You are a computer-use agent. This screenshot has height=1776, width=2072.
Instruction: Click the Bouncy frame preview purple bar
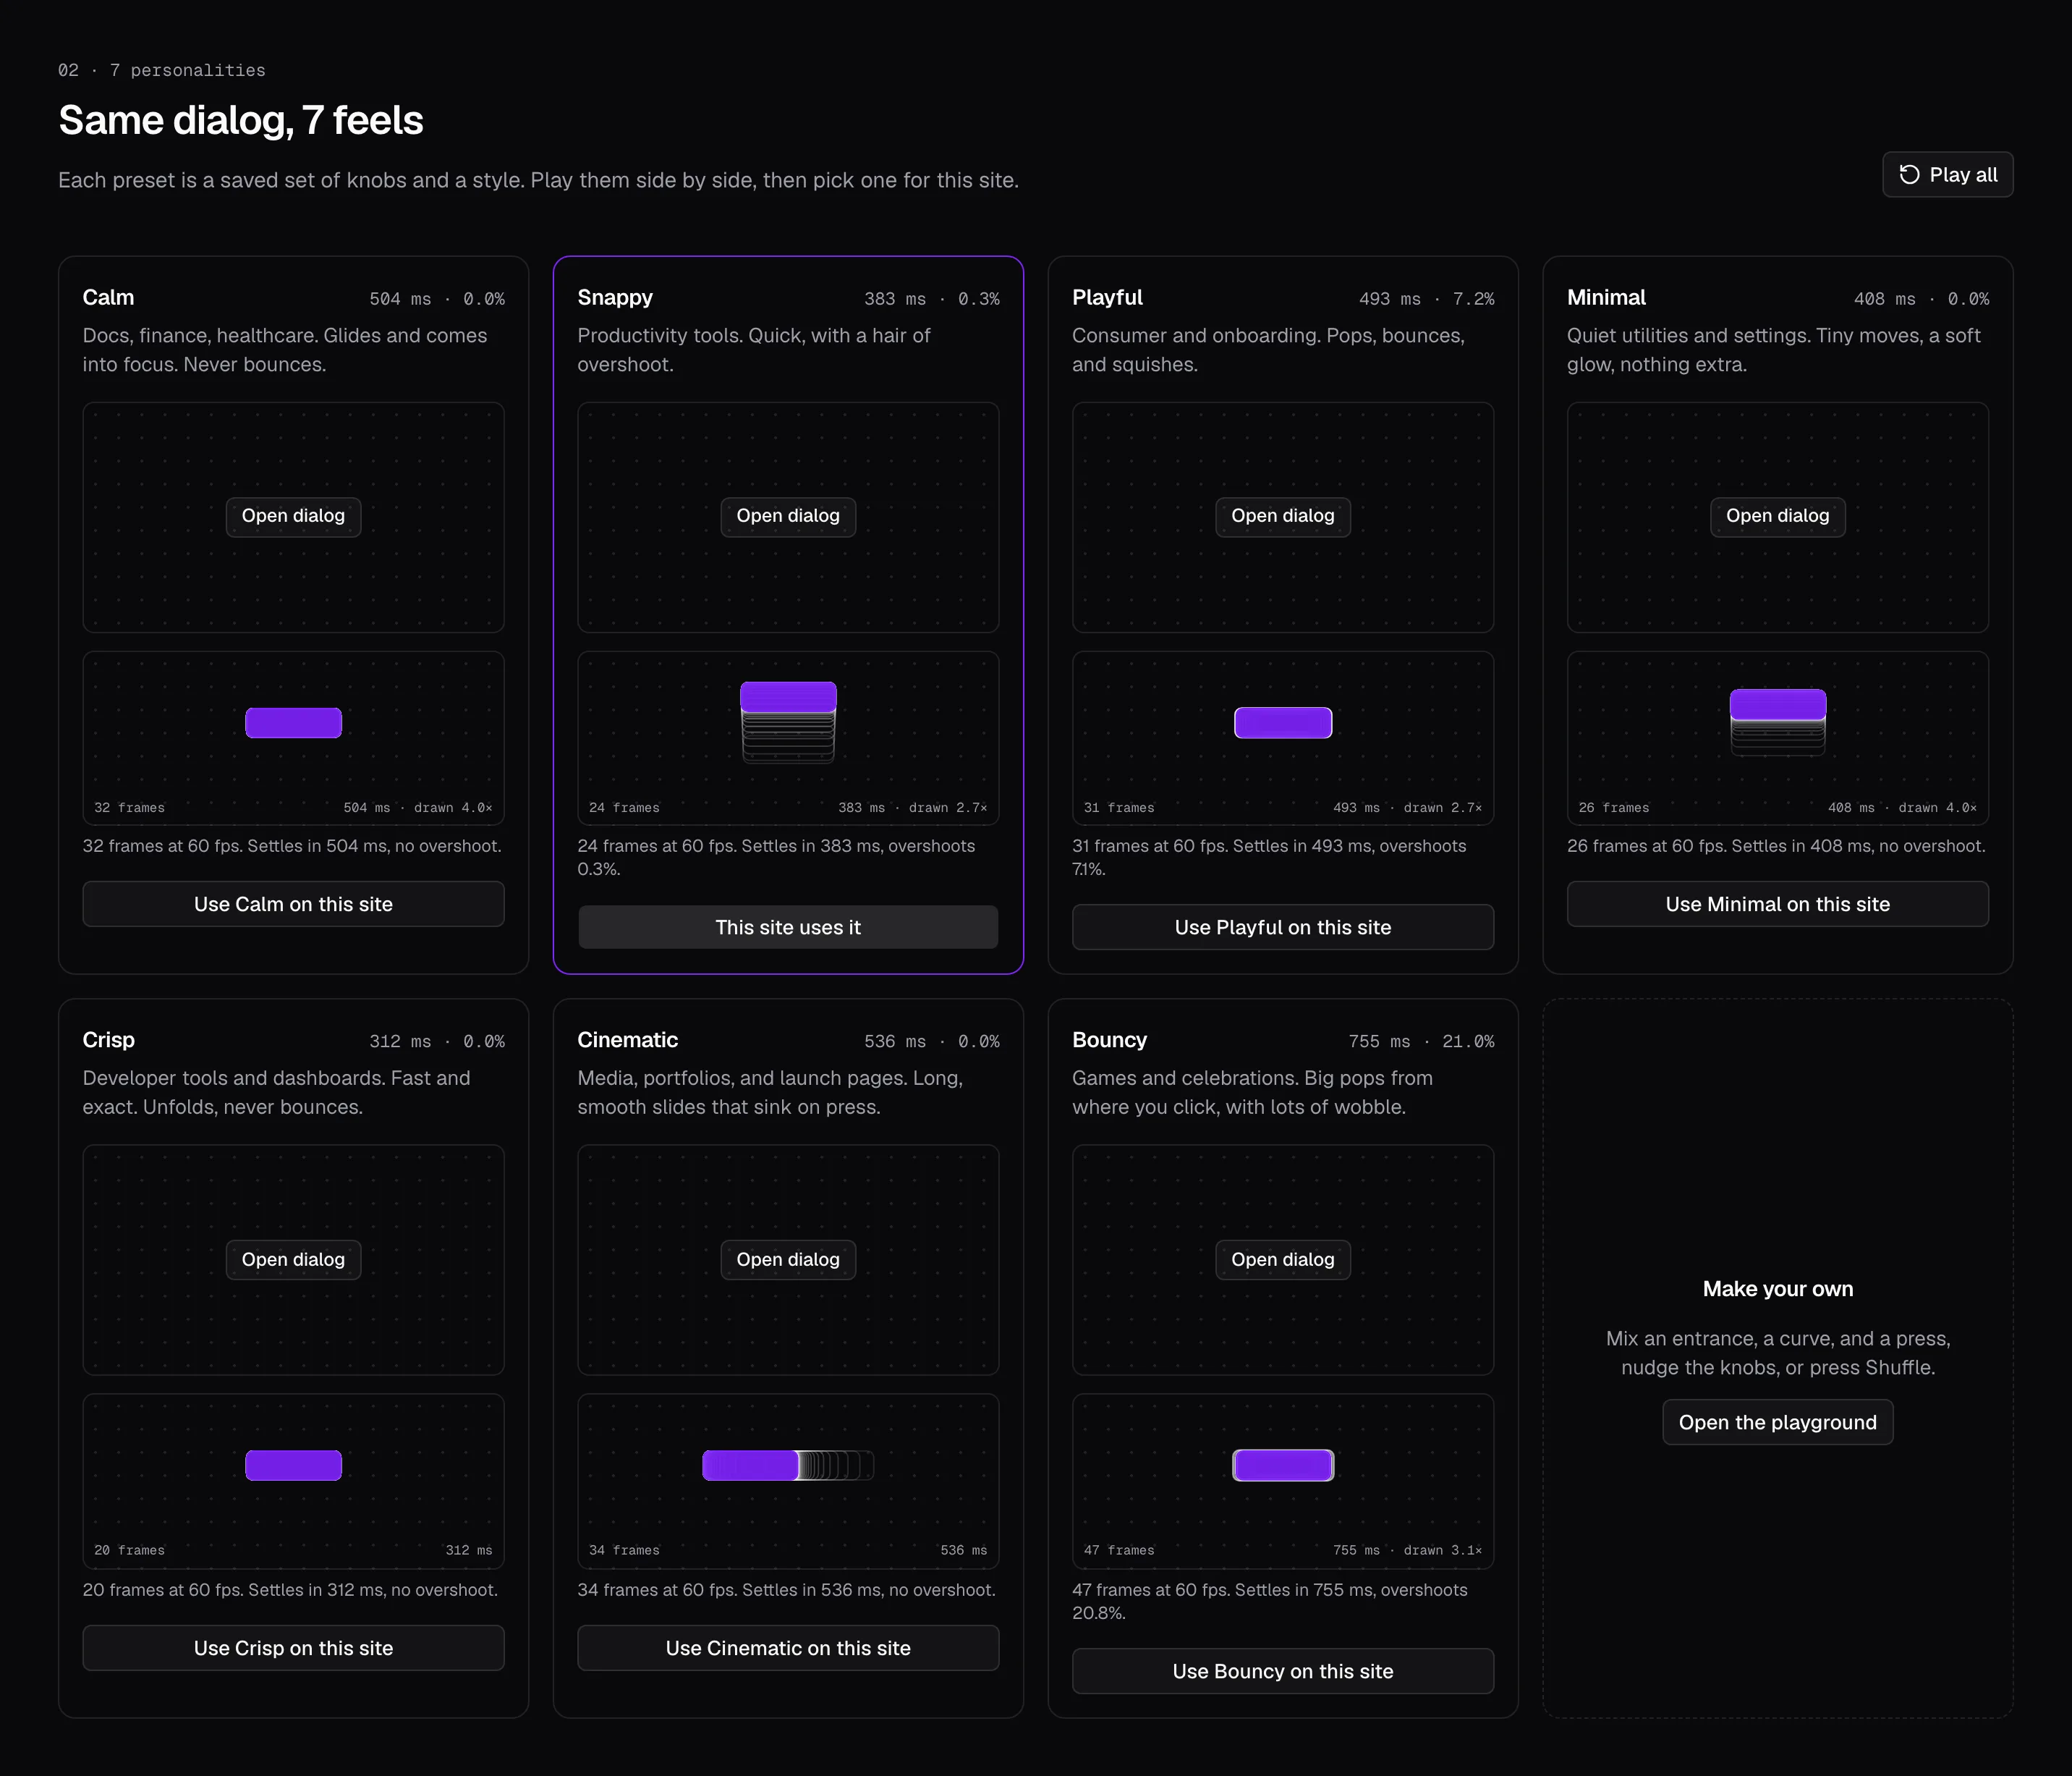click(x=1283, y=1466)
